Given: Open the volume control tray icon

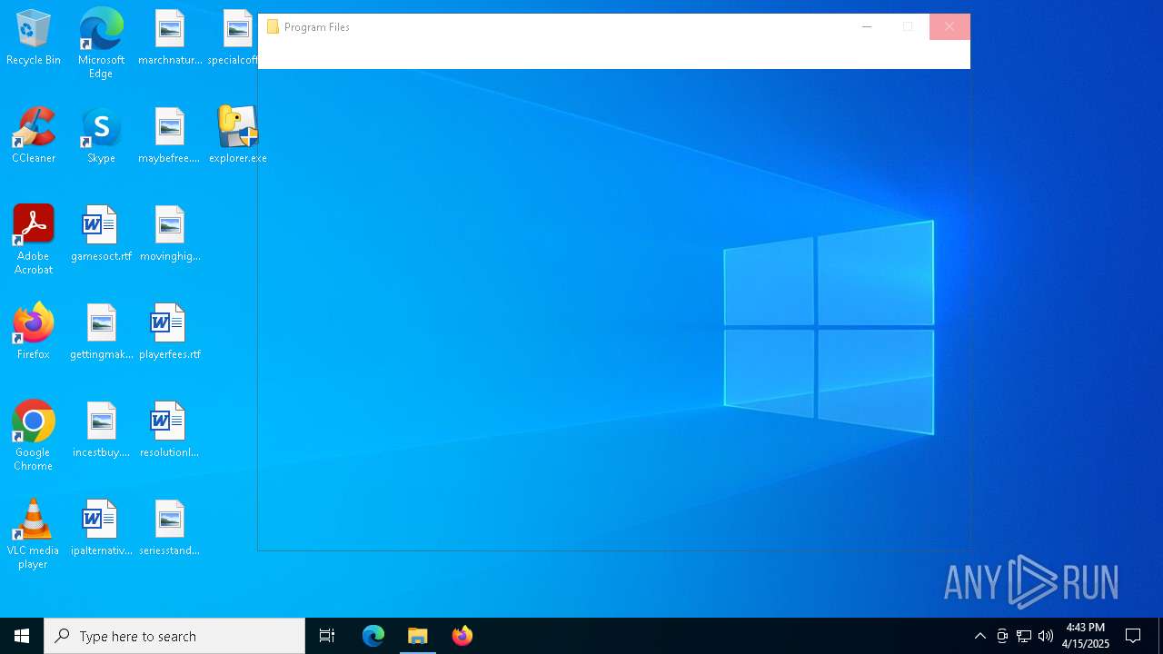Looking at the screenshot, I should [x=1046, y=636].
